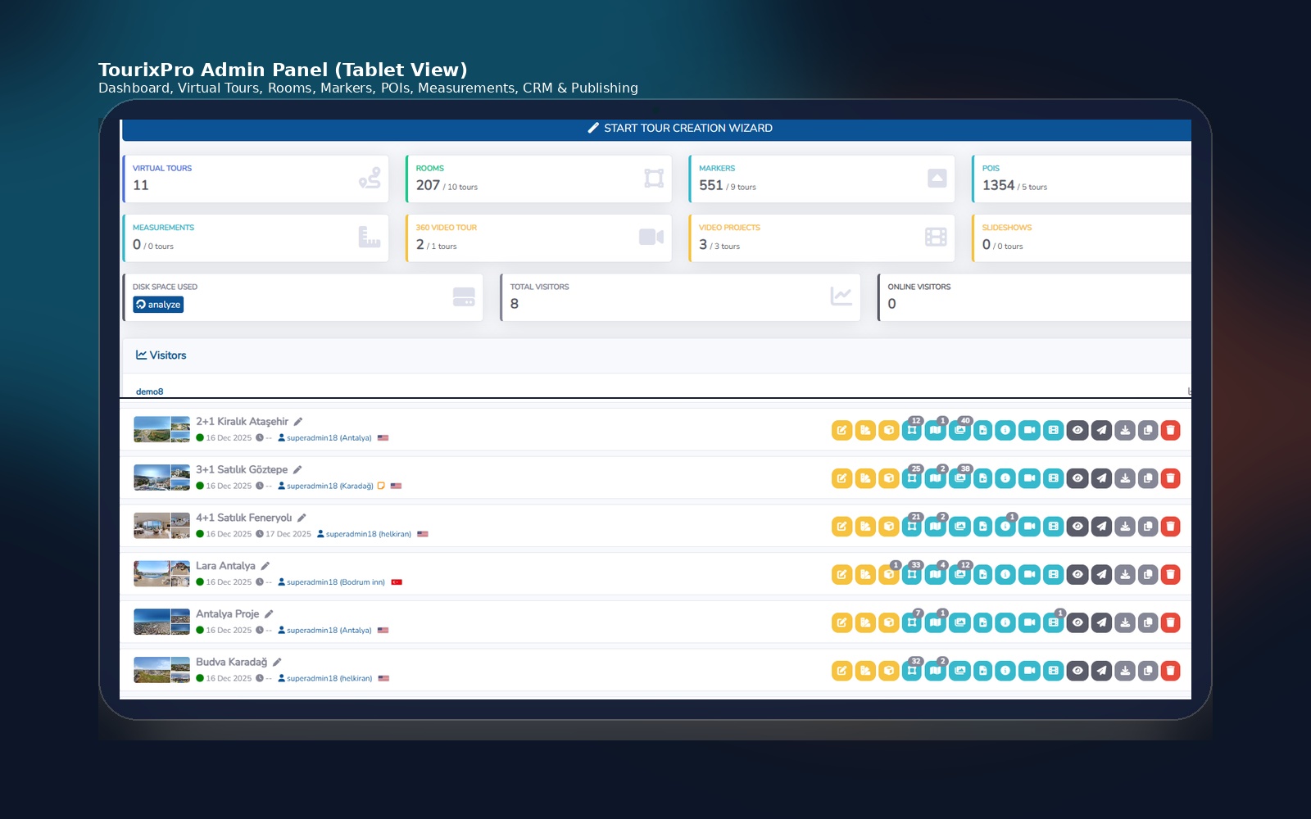
Task: Open video camera icon for Budva Karadağ
Action: point(1029,671)
